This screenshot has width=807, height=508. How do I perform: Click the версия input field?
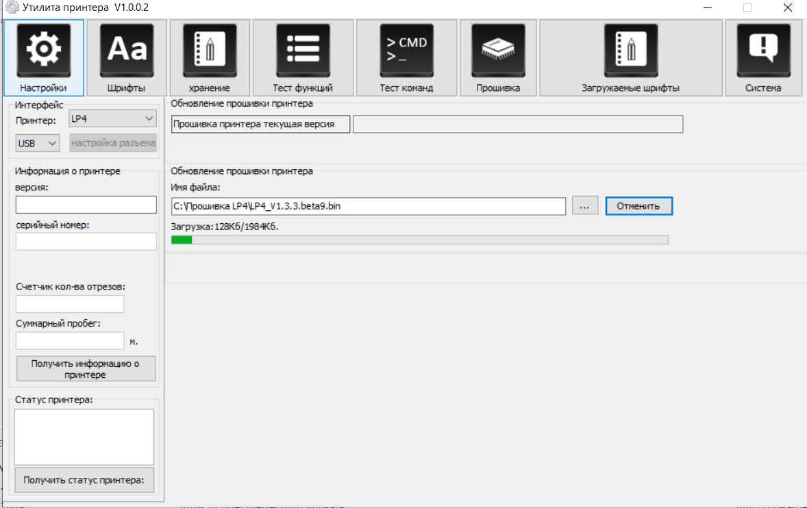coord(86,205)
